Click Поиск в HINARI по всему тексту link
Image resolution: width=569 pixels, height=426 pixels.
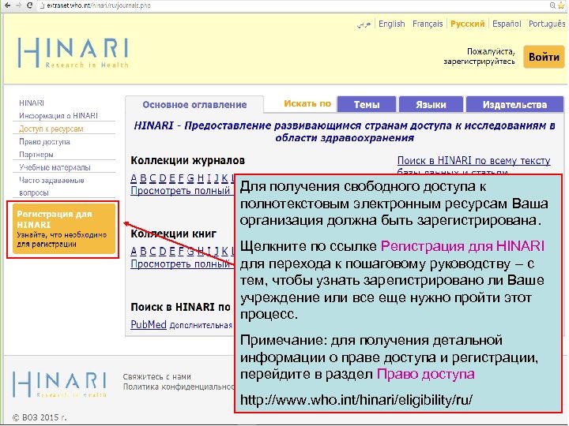pos(473,160)
